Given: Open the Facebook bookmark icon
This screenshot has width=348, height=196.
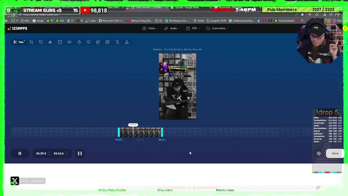Looking at the screenshot, I should [x=259, y=21].
